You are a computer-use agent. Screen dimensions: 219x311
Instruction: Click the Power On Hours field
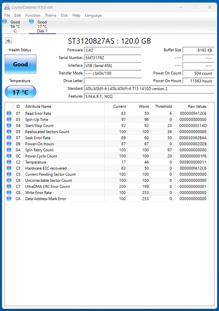point(198,81)
